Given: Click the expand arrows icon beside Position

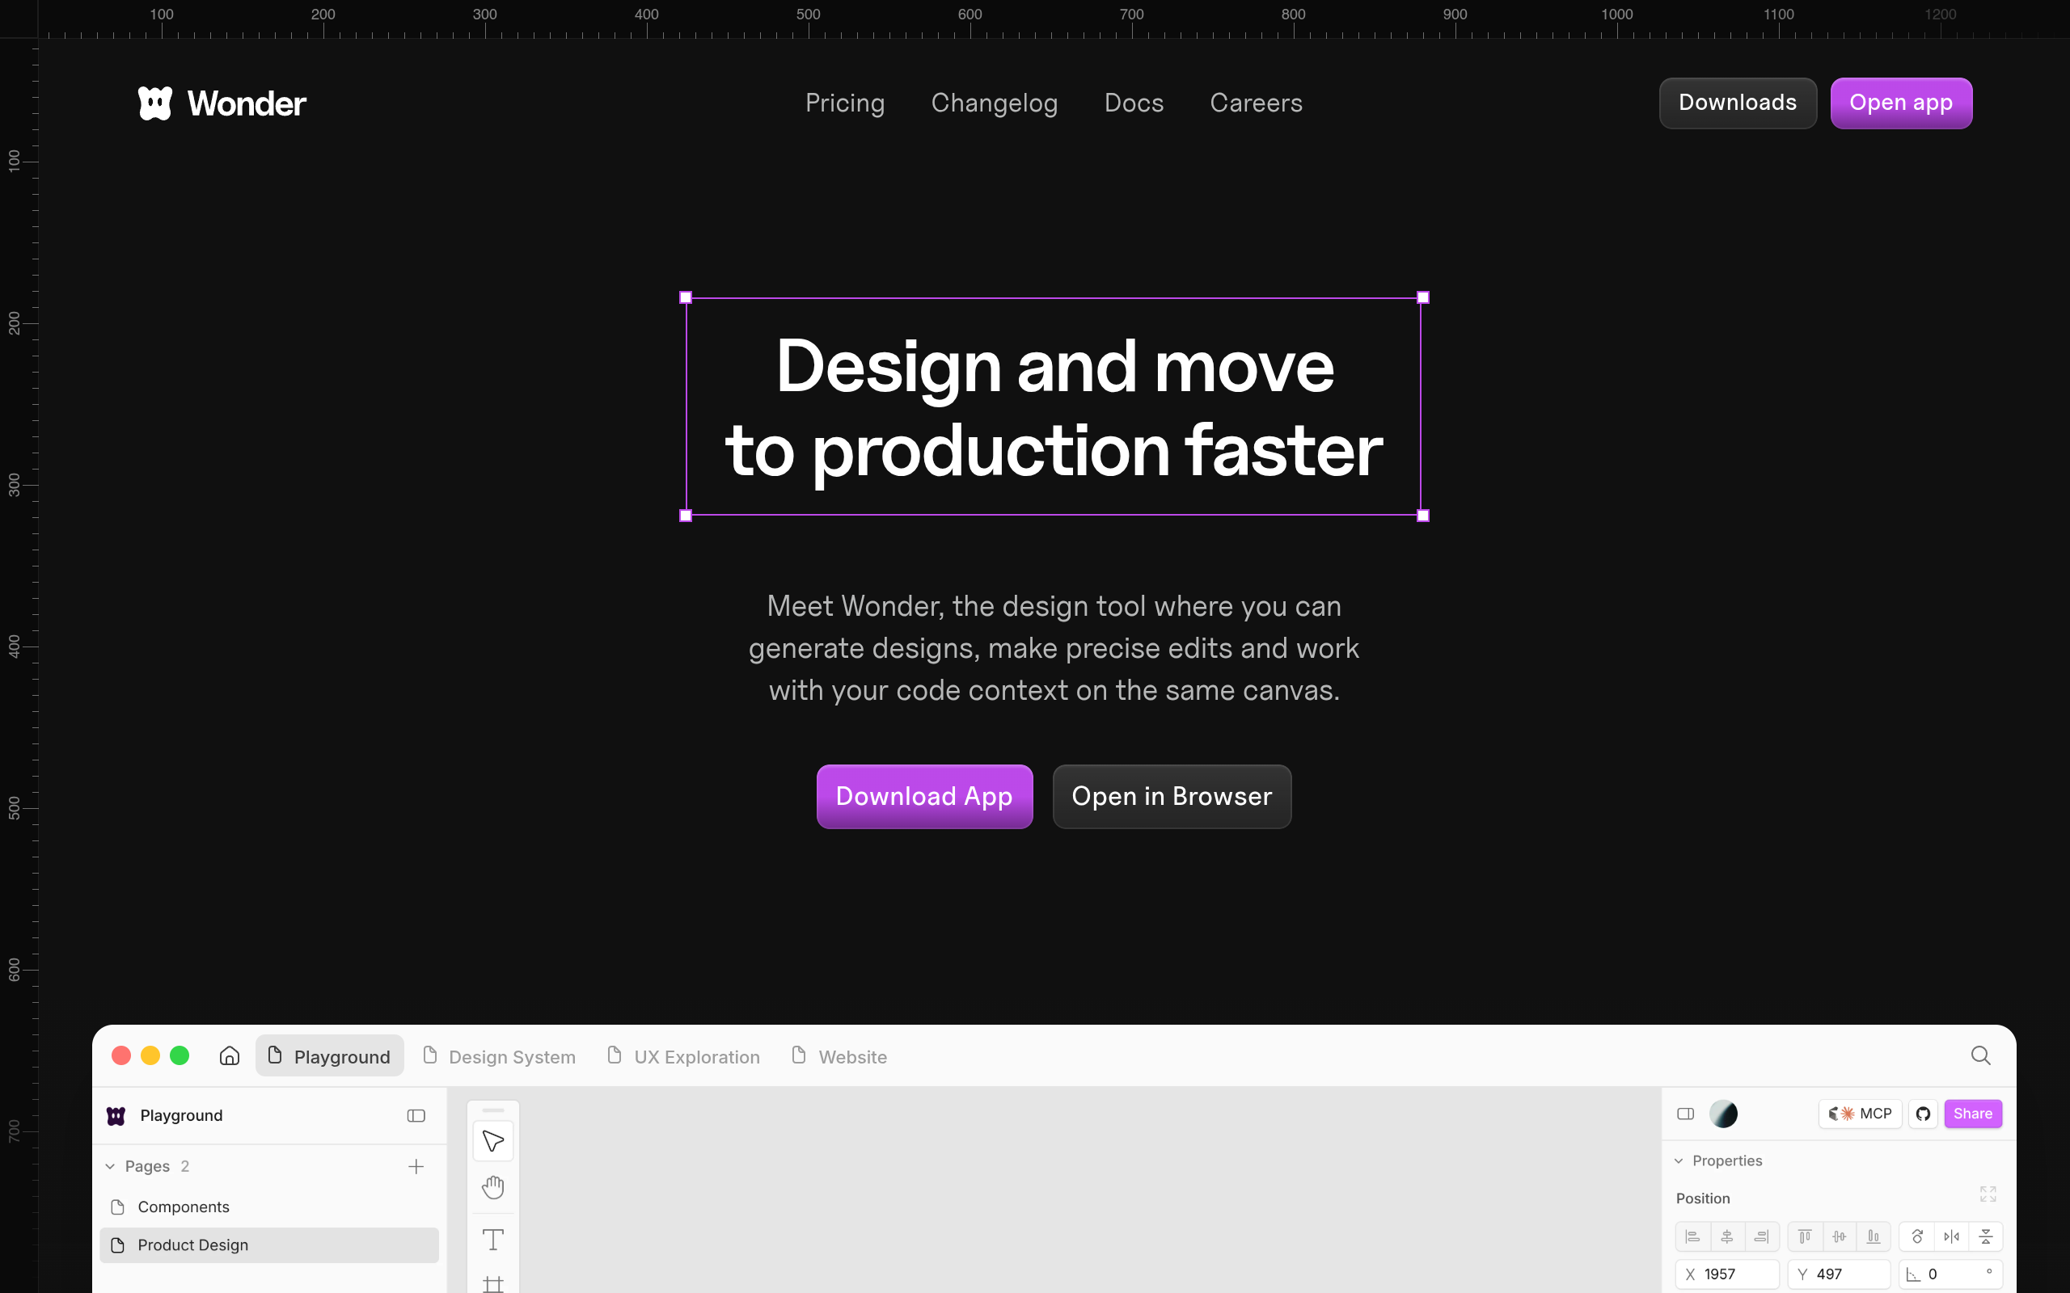Looking at the screenshot, I should pyautogui.click(x=1987, y=1194).
